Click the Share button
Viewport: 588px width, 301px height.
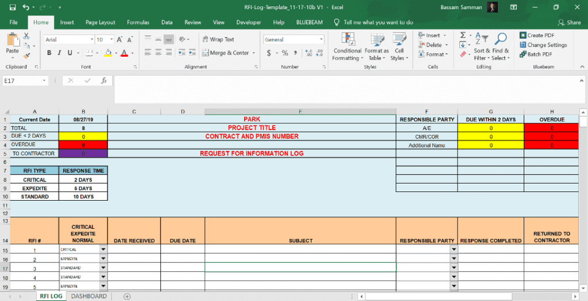point(569,22)
